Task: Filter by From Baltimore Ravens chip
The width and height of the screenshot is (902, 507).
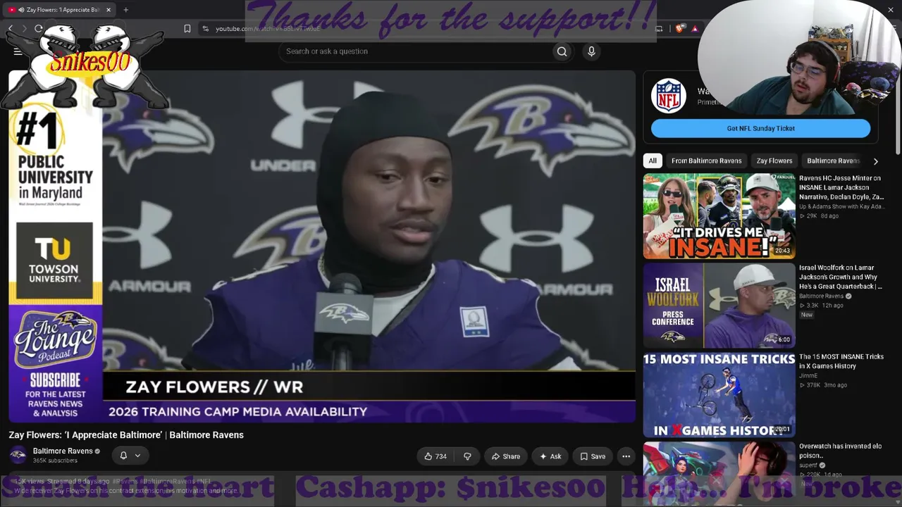Action: (706, 161)
